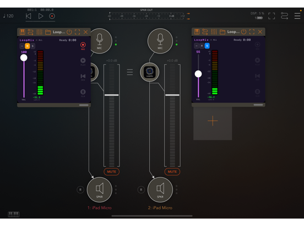Click the right LoopMix window bottom handle
This screenshot has width=304, height=228.
pos(258,105)
